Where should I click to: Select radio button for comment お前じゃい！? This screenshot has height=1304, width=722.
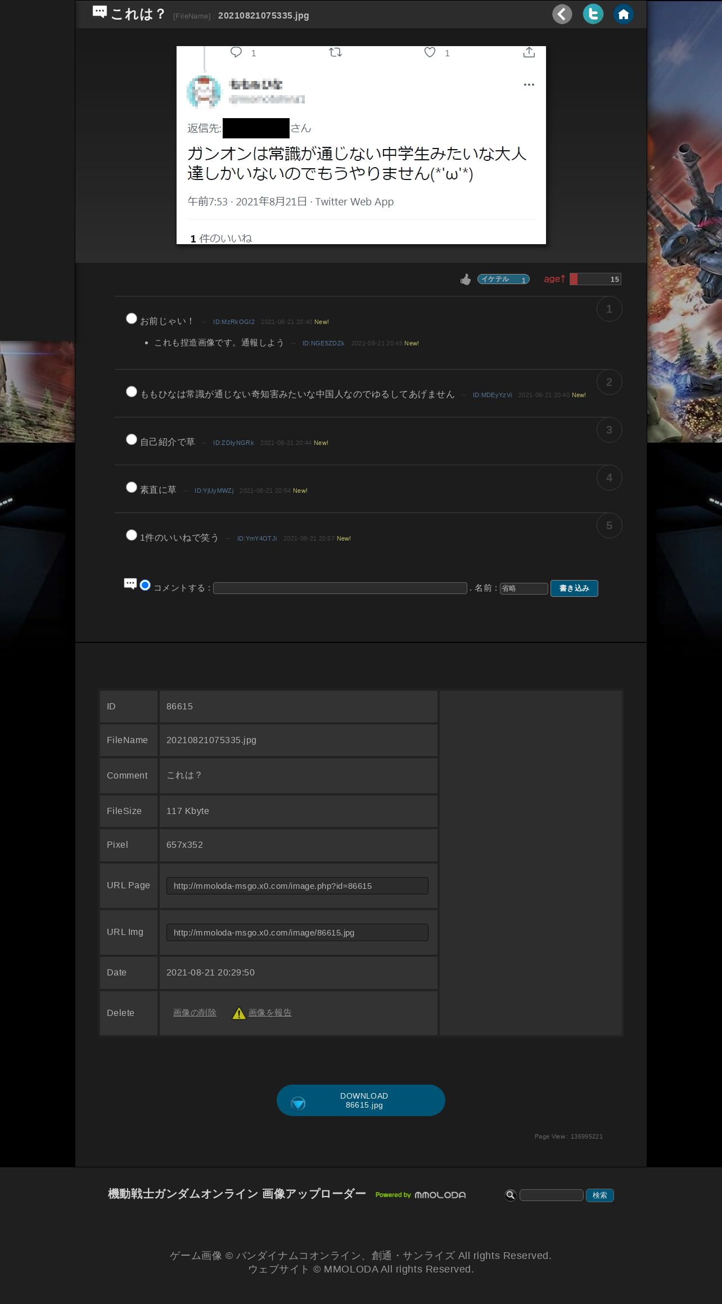pos(132,318)
